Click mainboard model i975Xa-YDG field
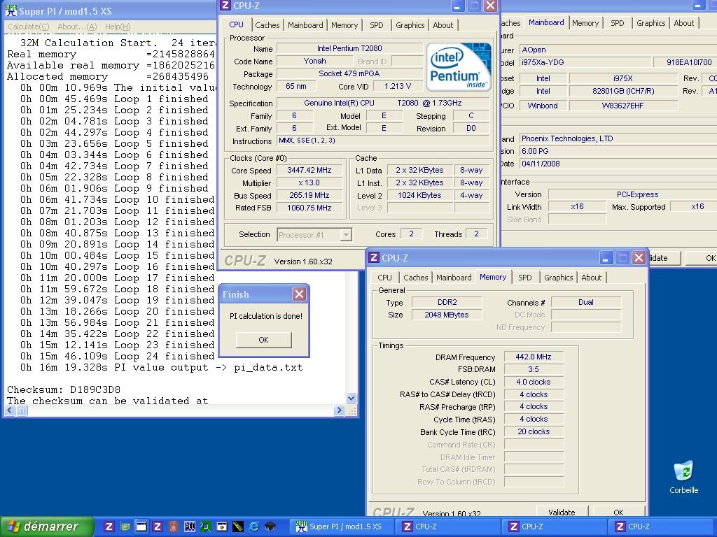This screenshot has width=717, height=537. point(585,62)
